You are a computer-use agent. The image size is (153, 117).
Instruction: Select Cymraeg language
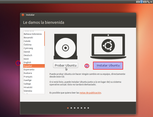click(34, 48)
